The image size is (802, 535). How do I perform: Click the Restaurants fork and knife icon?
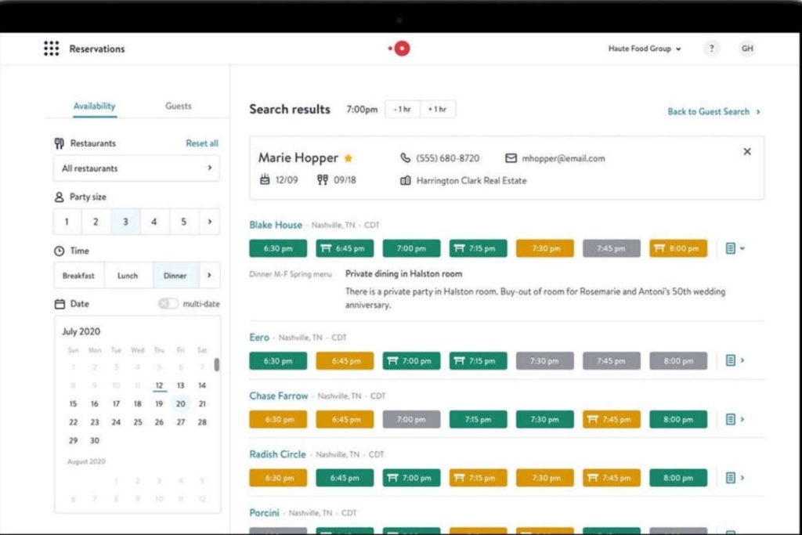60,143
